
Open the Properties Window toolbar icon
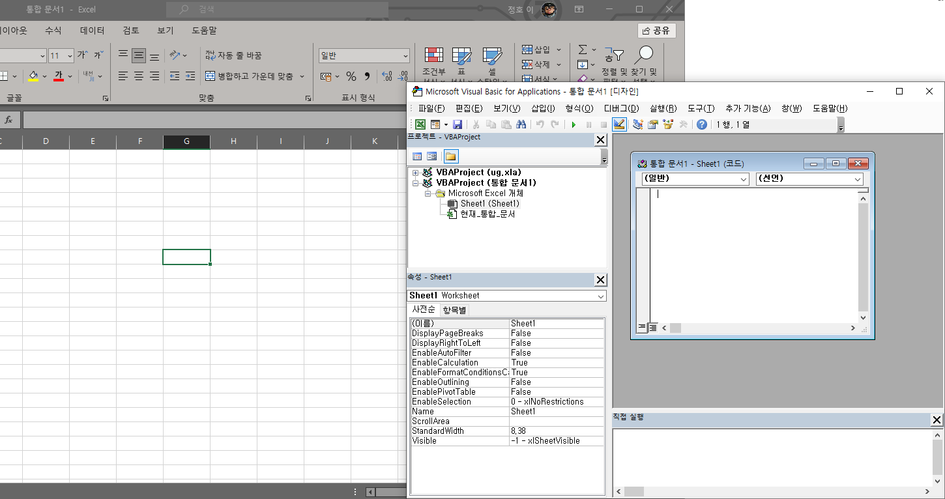click(x=652, y=124)
